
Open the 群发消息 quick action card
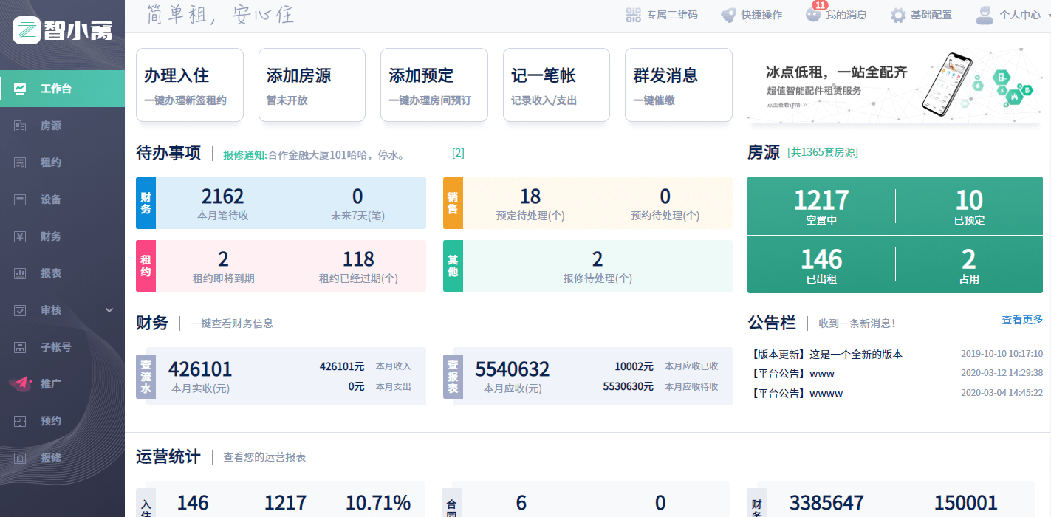tap(679, 85)
